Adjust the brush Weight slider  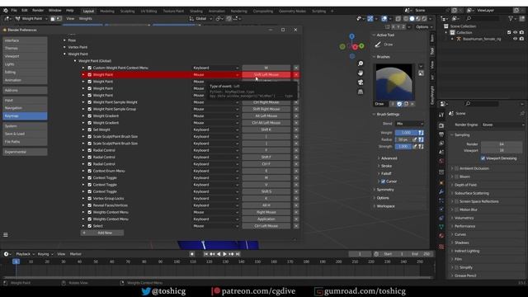pyautogui.click(x=406, y=133)
